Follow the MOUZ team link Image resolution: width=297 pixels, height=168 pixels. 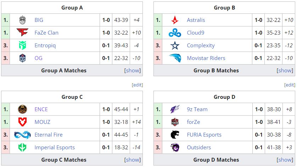pyautogui.click(x=43, y=122)
